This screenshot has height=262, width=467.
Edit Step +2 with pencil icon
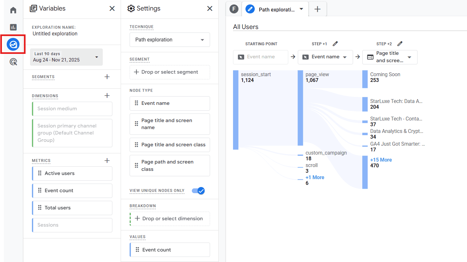click(x=400, y=44)
